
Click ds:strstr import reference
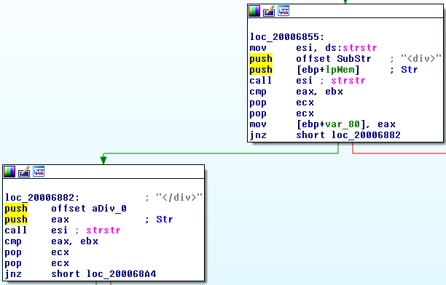351,48
